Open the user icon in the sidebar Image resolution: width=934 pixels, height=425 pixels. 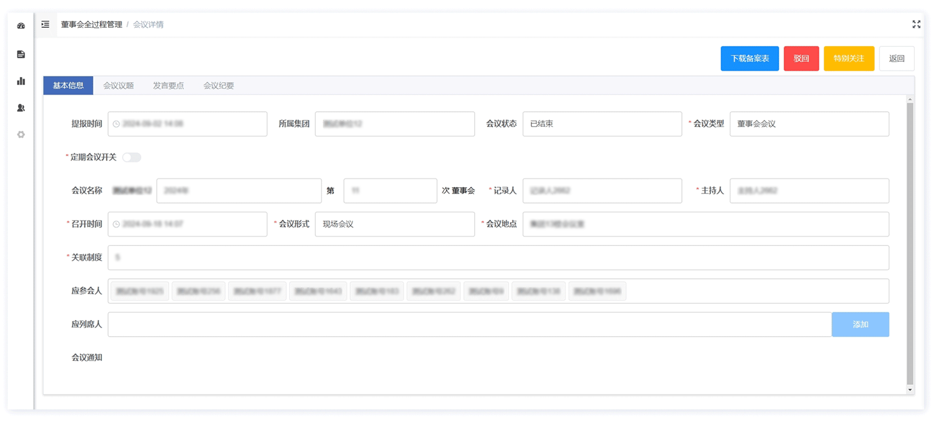21,108
